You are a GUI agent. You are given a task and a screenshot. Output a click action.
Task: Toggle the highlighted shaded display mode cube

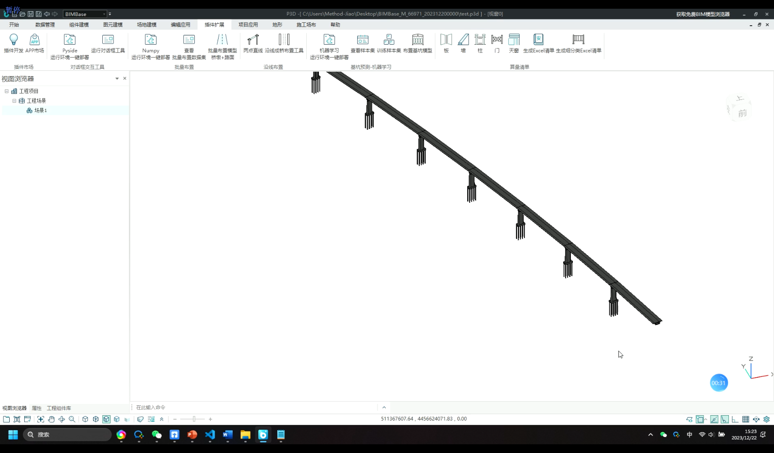[x=106, y=419]
